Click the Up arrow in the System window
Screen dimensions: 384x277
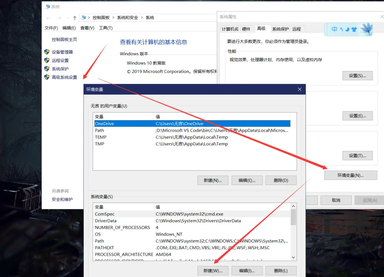pos(75,18)
